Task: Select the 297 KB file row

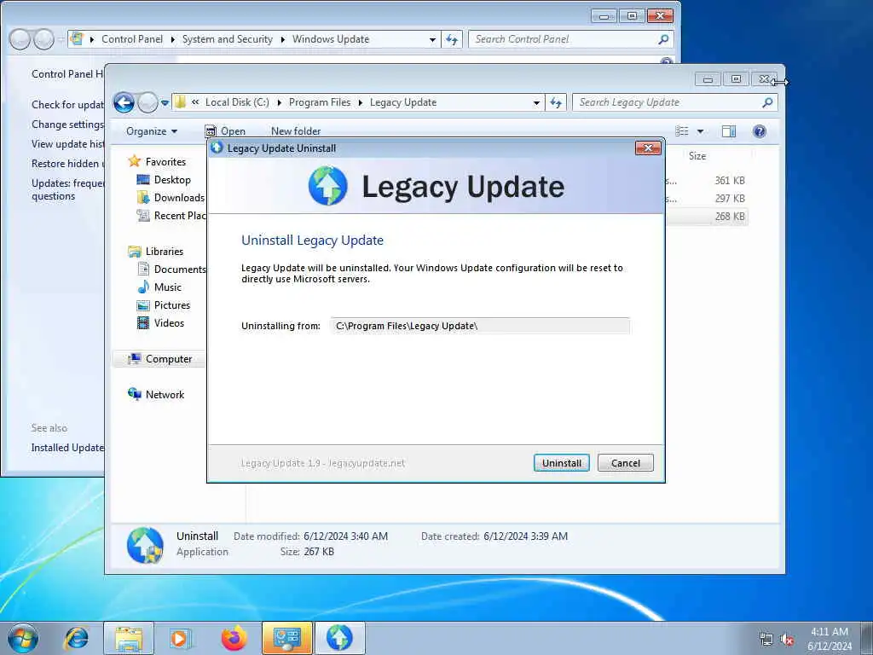Action: coord(707,198)
